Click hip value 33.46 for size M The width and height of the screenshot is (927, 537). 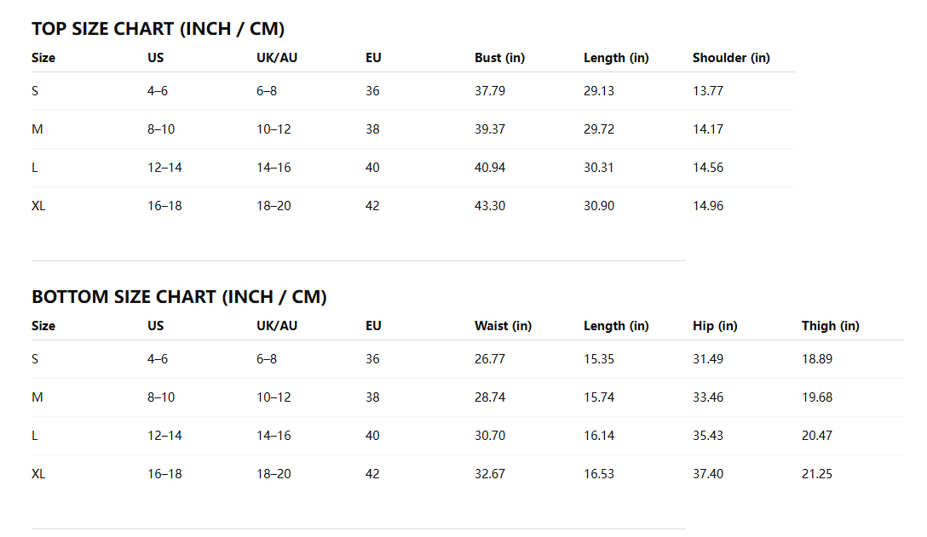[x=708, y=397]
